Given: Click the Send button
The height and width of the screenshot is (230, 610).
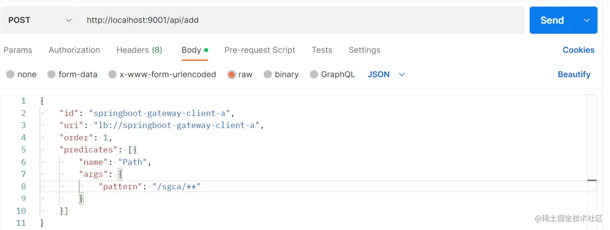Looking at the screenshot, I should [x=552, y=20].
